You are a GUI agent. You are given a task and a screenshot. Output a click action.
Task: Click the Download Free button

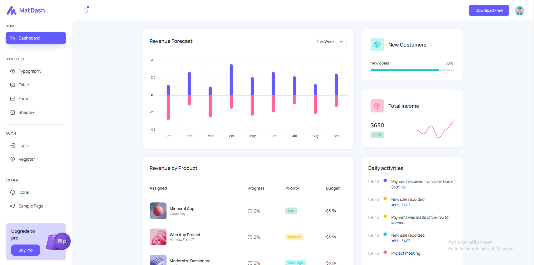point(489,10)
